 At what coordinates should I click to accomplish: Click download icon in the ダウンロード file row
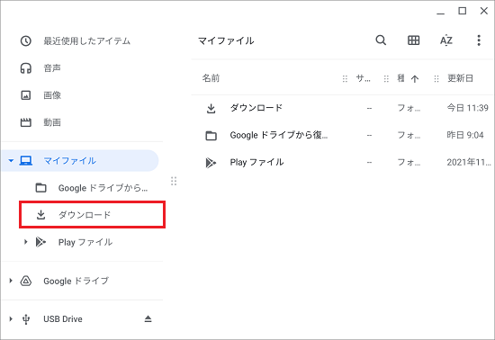[211, 108]
